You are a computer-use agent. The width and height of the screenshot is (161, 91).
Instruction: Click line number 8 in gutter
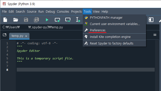click(7, 70)
